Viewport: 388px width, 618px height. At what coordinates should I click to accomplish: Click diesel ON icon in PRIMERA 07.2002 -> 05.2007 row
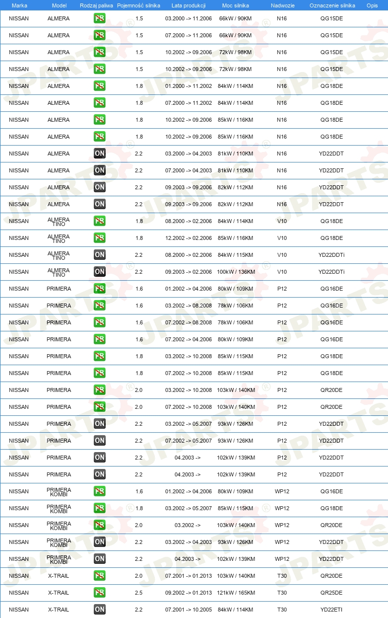100,441
